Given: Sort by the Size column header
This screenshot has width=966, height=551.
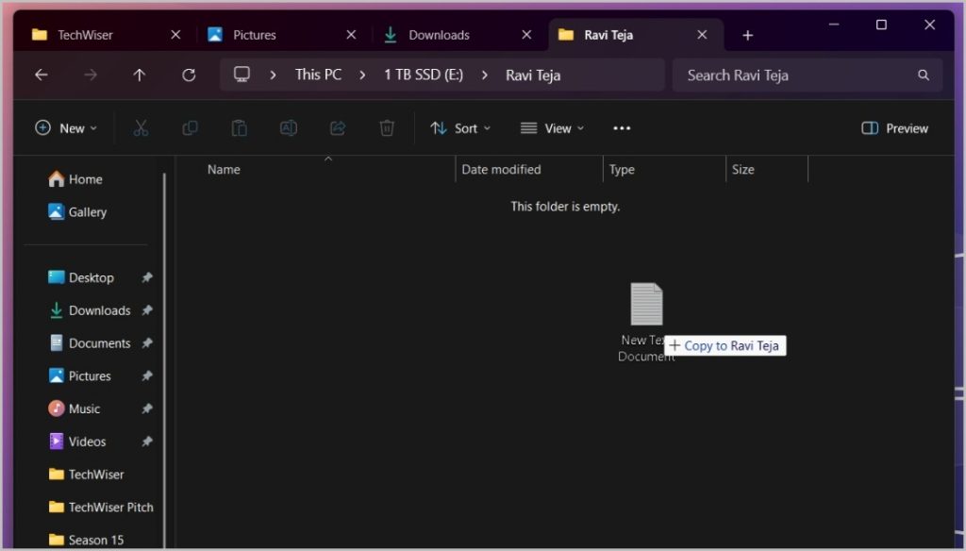Looking at the screenshot, I should click(x=742, y=170).
